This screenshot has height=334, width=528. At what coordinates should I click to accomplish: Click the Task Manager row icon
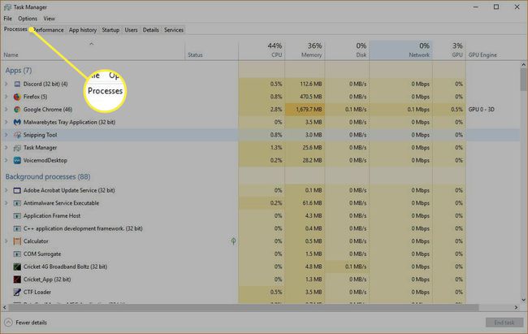[17, 148]
